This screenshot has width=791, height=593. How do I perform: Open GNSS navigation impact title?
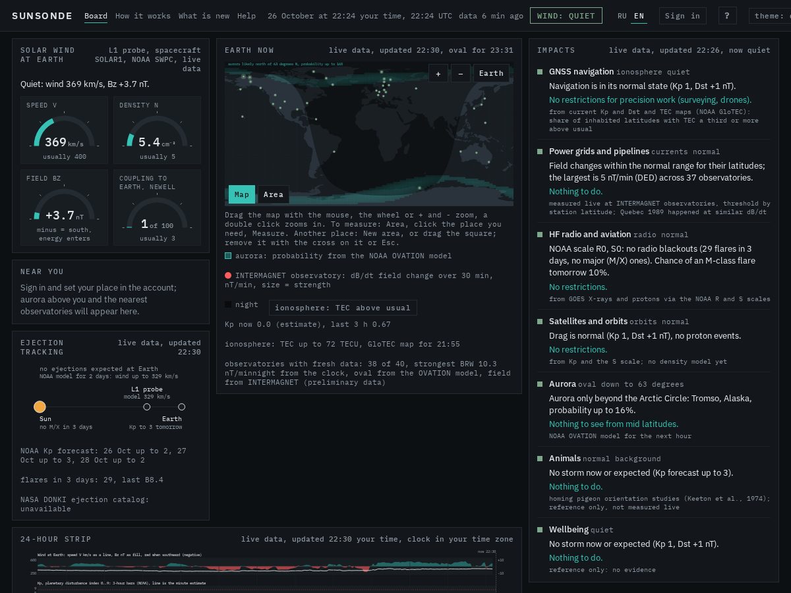(581, 71)
